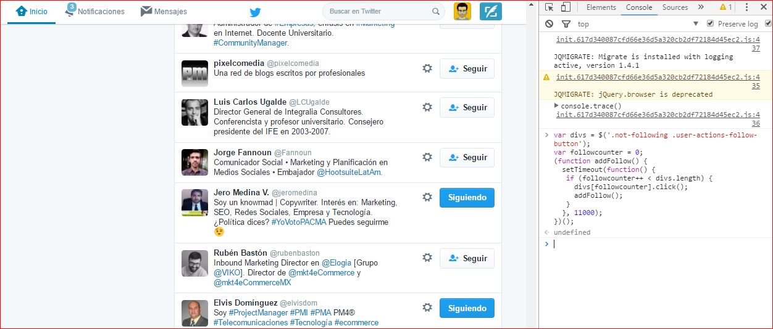Click the user name Rubén Bastón
The height and width of the screenshot is (329, 773).
tap(240, 253)
